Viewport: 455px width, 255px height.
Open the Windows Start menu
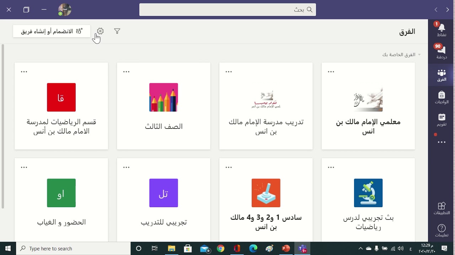pyautogui.click(x=8, y=248)
